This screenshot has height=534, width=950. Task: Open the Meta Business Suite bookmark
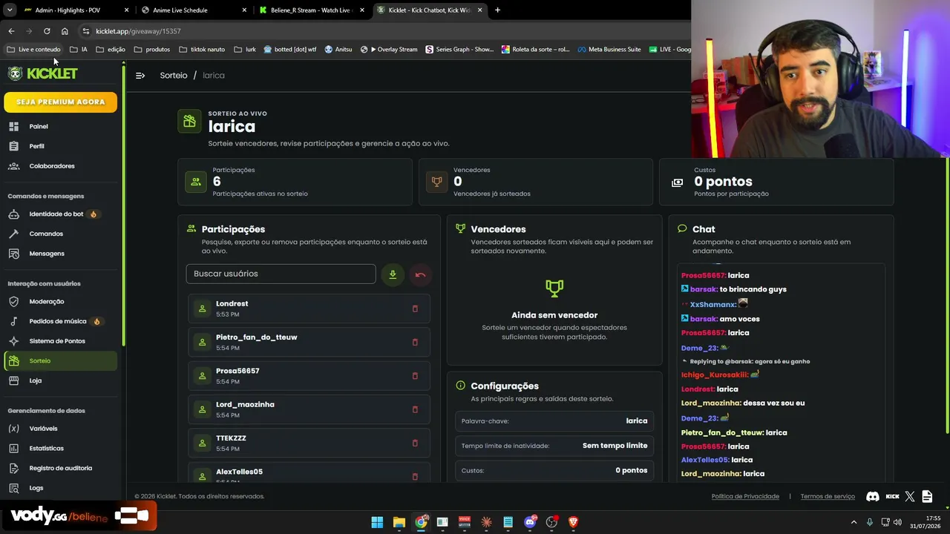coord(609,50)
